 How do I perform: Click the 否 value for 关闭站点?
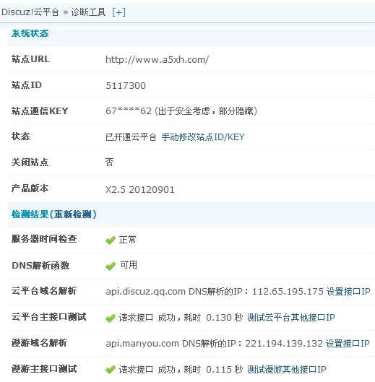(110, 162)
